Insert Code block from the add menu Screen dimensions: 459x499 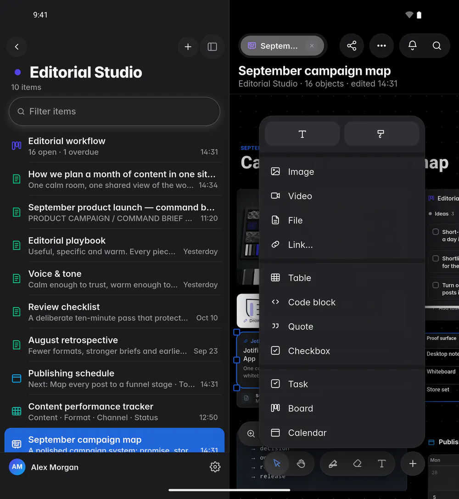tap(342, 302)
